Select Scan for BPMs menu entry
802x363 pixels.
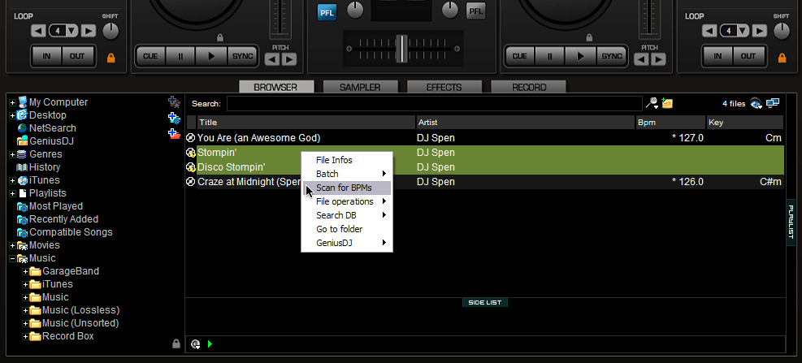click(347, 188)
